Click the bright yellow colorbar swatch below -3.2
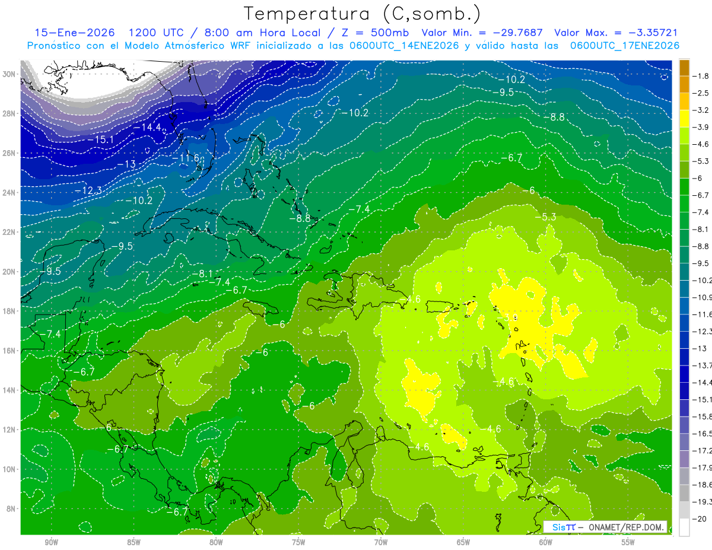Viewport: 712px width, 550px height. [684, 119]
